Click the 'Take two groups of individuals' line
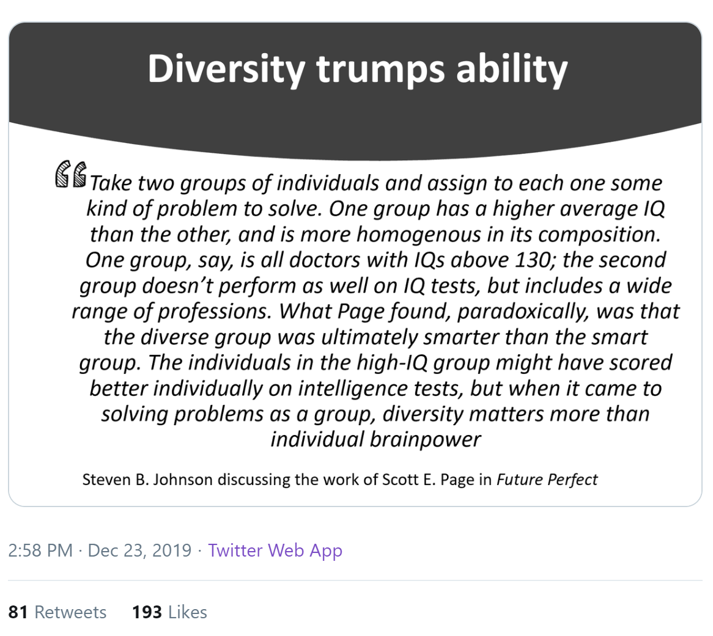713x636 pixels. pyautogui.click(x=375, y=183)
